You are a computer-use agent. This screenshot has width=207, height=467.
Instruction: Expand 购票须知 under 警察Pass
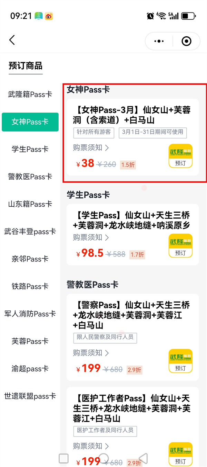point(91,353)
